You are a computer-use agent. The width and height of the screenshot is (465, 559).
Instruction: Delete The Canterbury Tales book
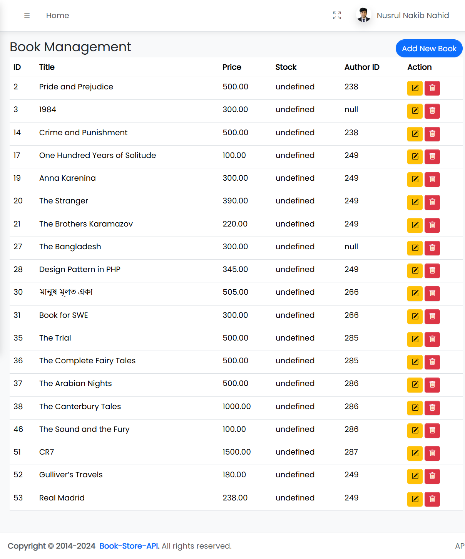click(x=432, y=408)
